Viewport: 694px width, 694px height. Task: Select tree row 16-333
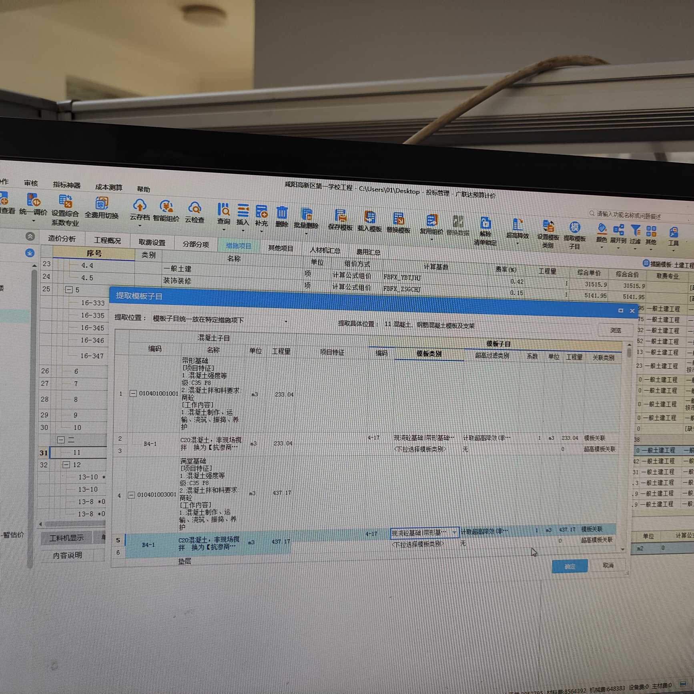92,303
